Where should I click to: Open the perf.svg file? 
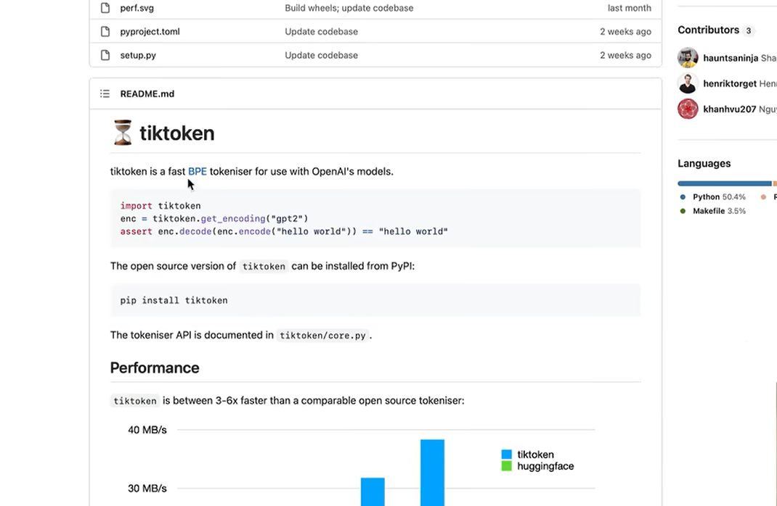137,8
